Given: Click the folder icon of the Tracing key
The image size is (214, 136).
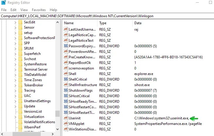Looking at the screenshot, I should 20,90.
